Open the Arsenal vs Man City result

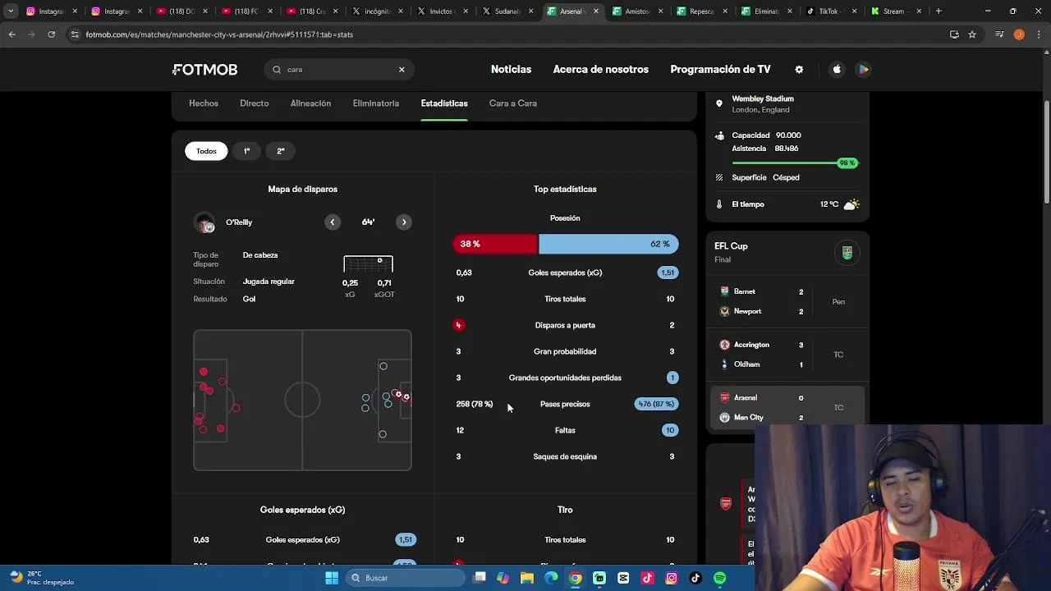pos(787,407)
